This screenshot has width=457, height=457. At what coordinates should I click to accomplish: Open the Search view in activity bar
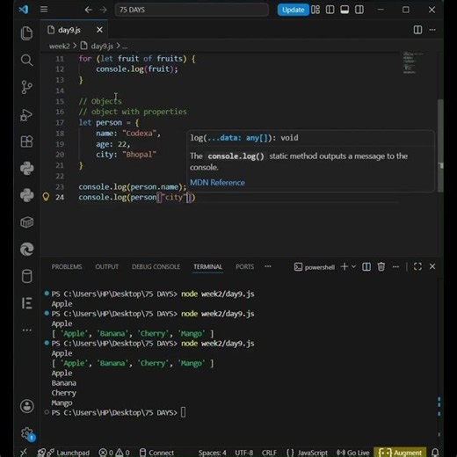(26, 60)
